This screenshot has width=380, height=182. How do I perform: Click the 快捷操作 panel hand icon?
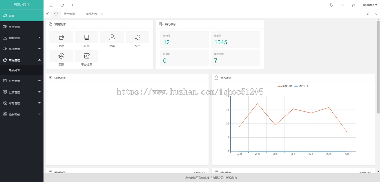(51, 24)
